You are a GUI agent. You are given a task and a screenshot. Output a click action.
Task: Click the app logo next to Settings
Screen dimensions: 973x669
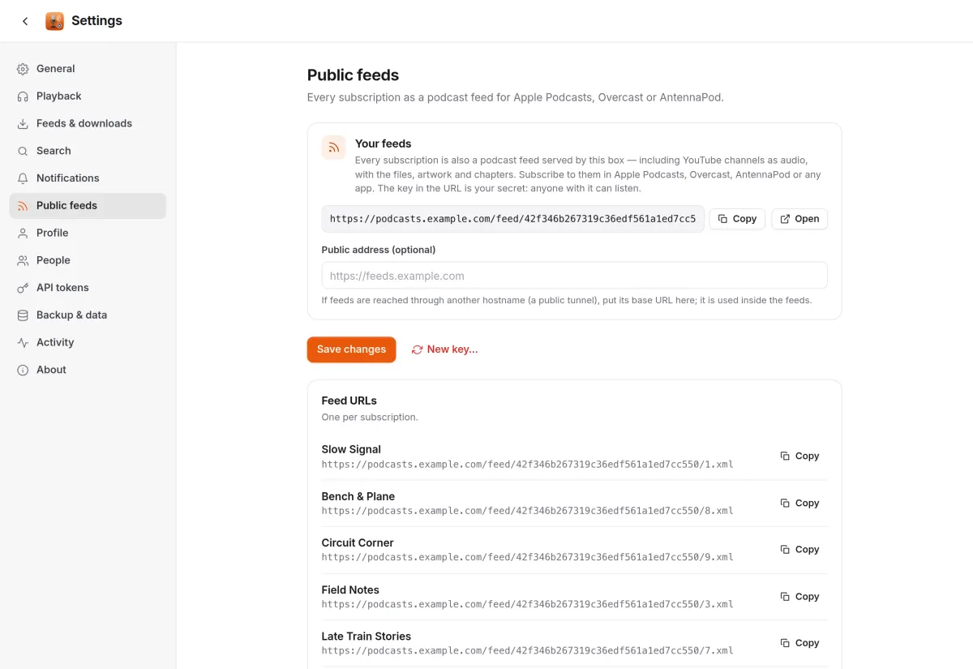pyautogui.click(x=54, y=21)
